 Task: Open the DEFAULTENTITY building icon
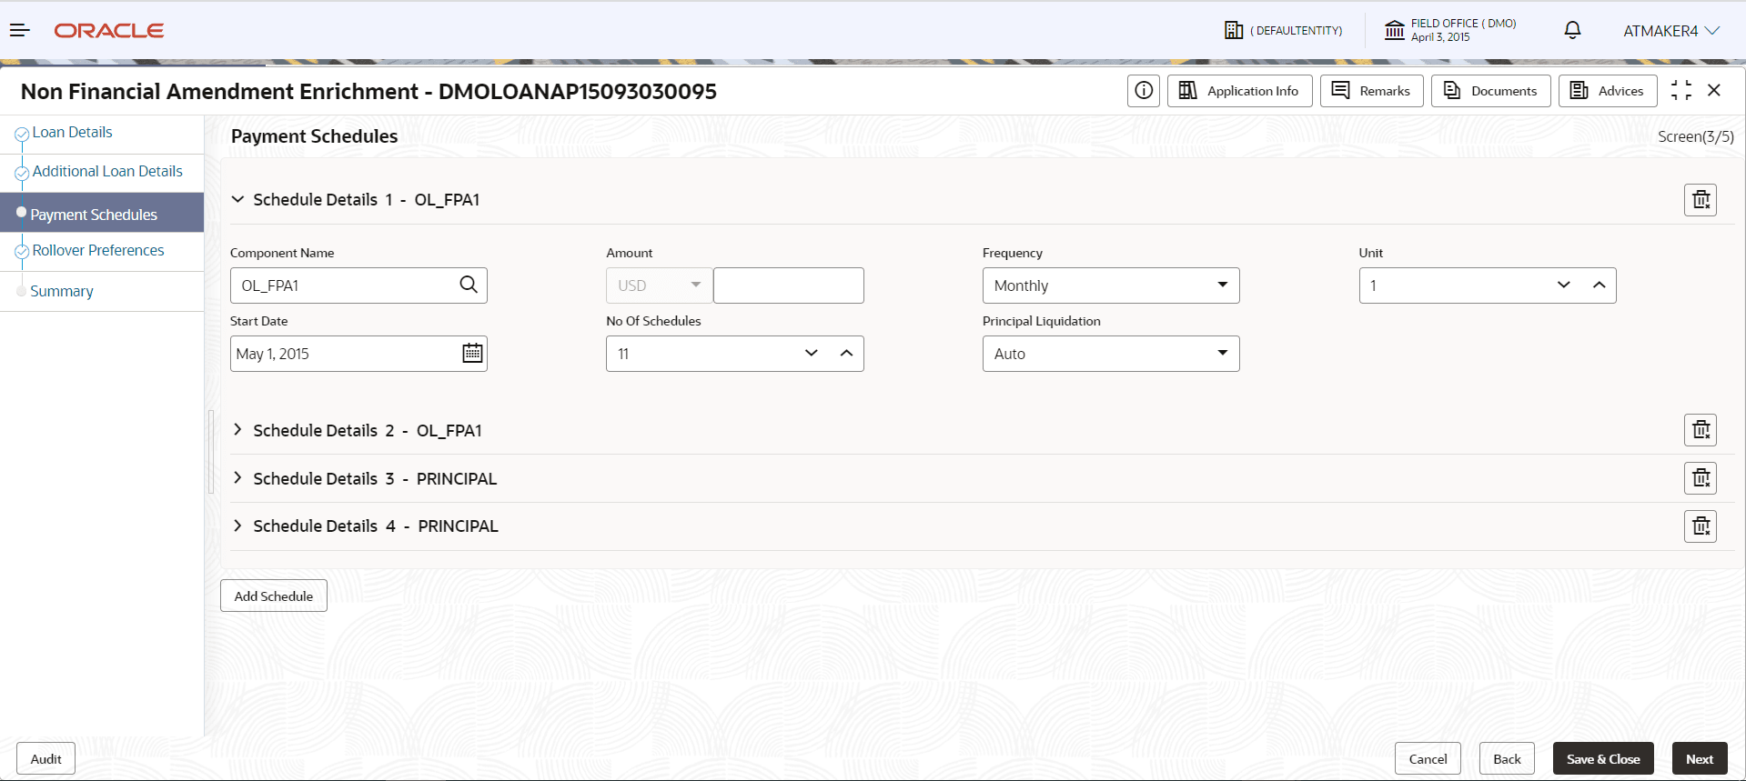coord(1234,30)
